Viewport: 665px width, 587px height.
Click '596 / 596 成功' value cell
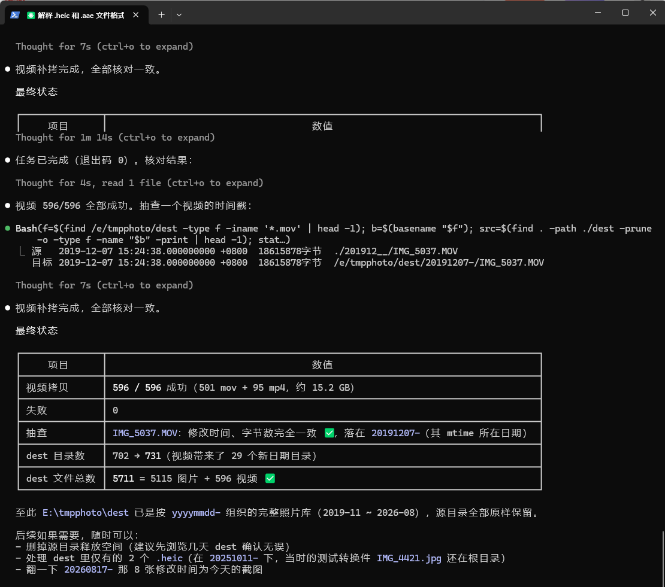click(x=323, y=388)
